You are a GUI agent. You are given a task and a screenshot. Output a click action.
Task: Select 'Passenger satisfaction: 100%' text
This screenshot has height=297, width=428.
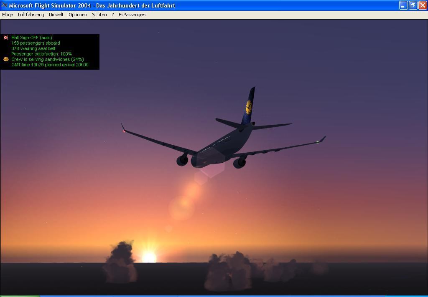tap(41, 54)
